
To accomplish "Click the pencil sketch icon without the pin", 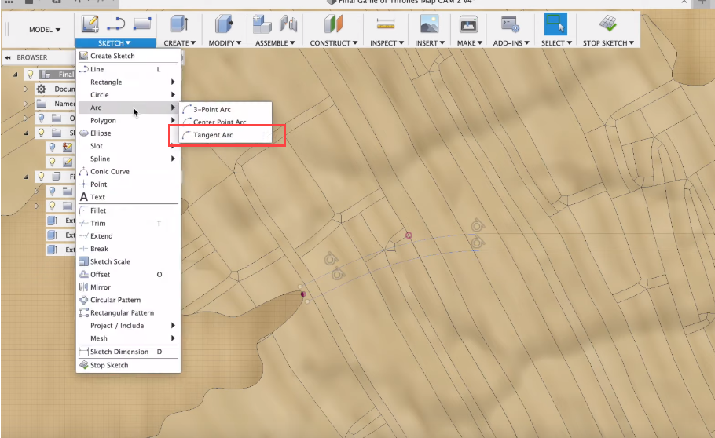I will pyautogui.click(x=68, y=162).
